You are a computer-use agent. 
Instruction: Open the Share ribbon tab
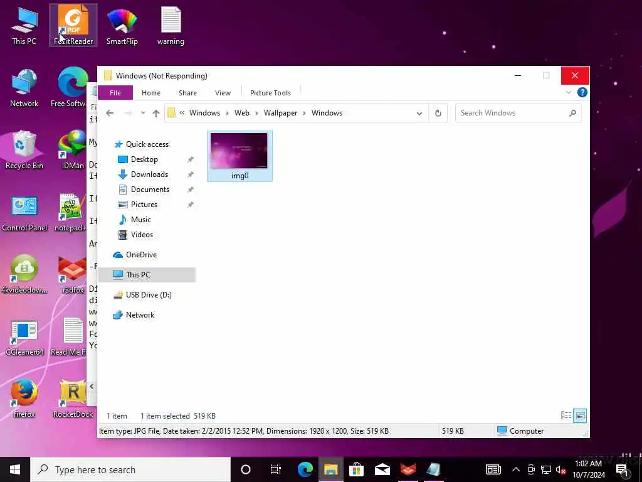[x=187, y=93]
